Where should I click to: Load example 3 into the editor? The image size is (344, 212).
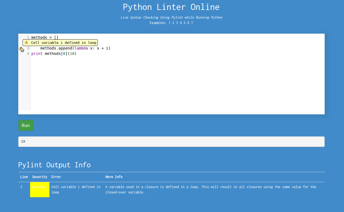[177, 23]
